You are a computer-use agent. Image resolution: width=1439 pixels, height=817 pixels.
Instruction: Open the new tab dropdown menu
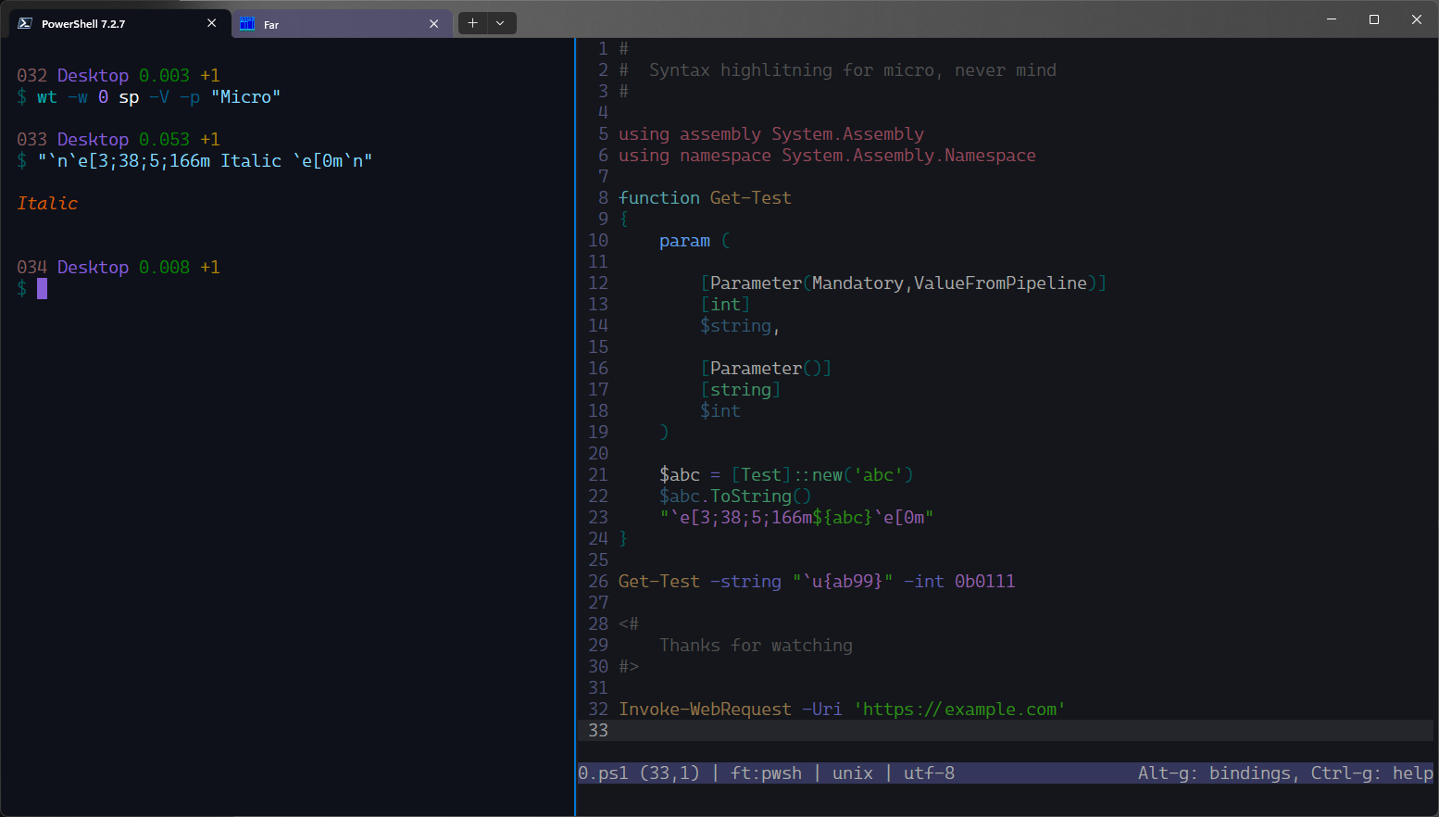[x=500, y=22]
